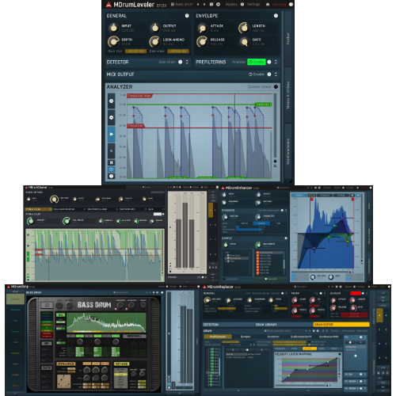The height and width of the screenshot is (396, 396).
Task: Select the SubSampleSynth mode in MDrumReplacer
Action: [x=301, y=337]
